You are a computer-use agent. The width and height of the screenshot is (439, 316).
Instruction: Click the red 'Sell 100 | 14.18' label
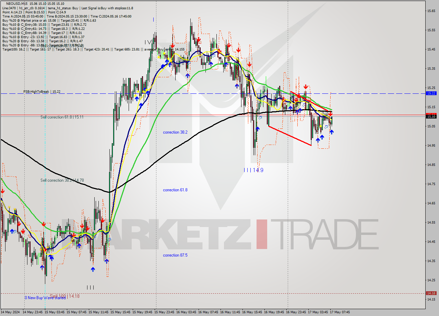point(64,296)
